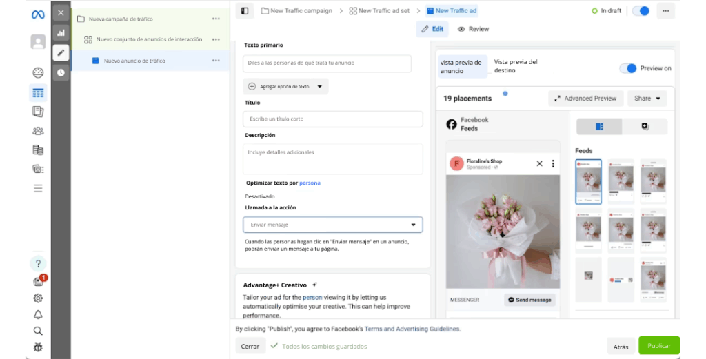Toggle the ad status switch near In draft

pyautogui.click(x=641, y=11)
